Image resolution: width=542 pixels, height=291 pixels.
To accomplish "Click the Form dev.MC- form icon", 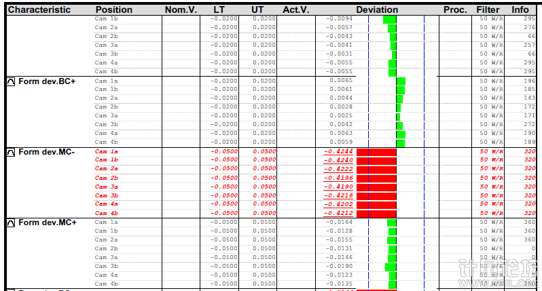I will [x=11, y=152].
